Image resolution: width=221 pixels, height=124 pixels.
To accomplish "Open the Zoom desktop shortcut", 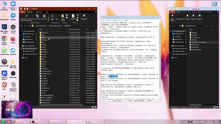I will tap(13, 6).
